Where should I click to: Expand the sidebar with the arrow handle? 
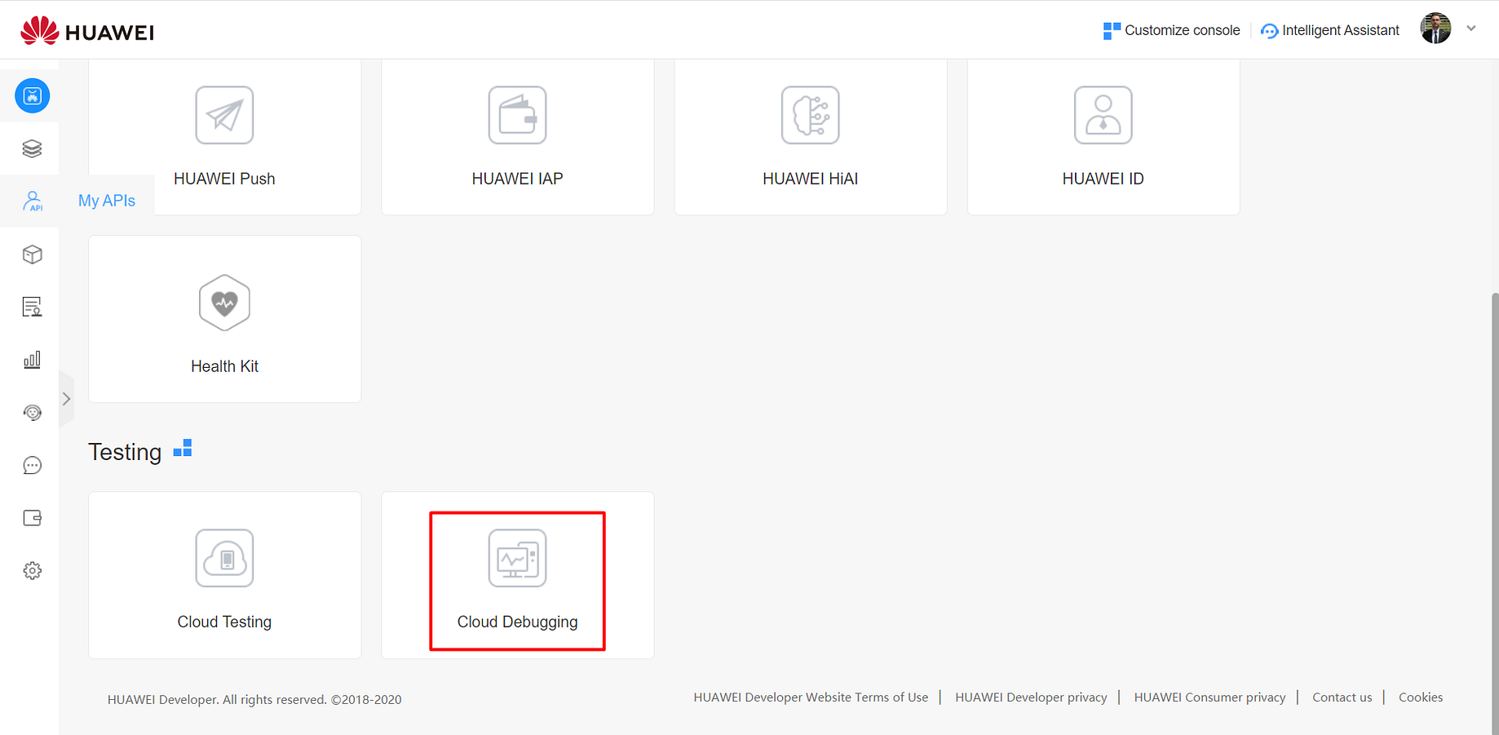tap(67, 399)
